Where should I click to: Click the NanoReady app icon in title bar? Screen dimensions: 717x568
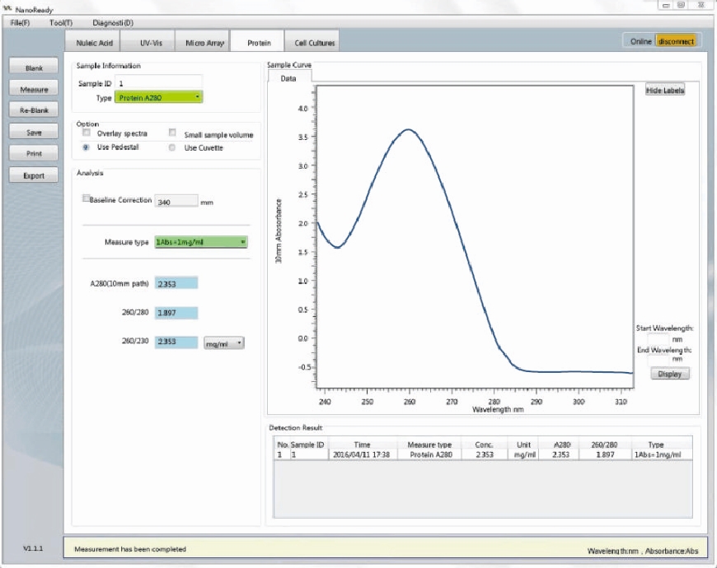(x=7, y=9)
